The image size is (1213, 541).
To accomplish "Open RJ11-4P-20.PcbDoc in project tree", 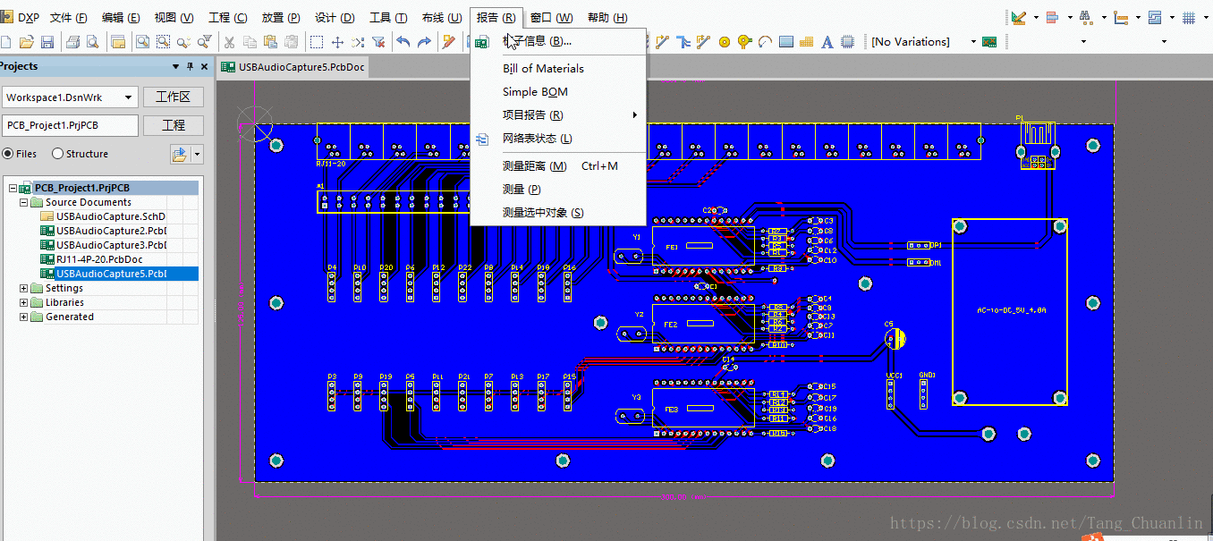I will coord(98,259).
